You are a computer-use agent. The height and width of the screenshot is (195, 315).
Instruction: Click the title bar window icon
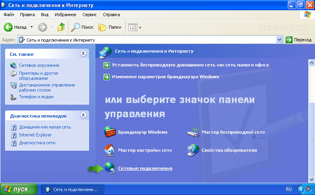click(4, 5)
